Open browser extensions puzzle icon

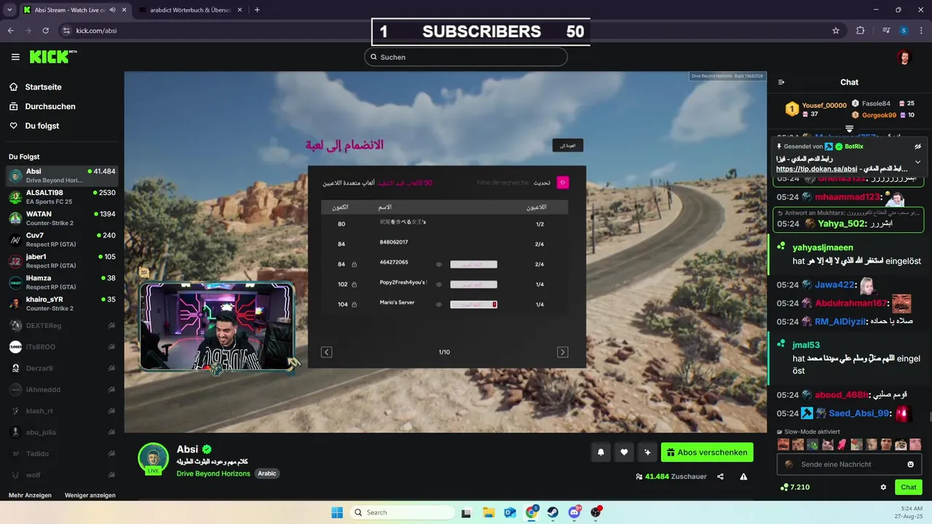click(861, 31)
